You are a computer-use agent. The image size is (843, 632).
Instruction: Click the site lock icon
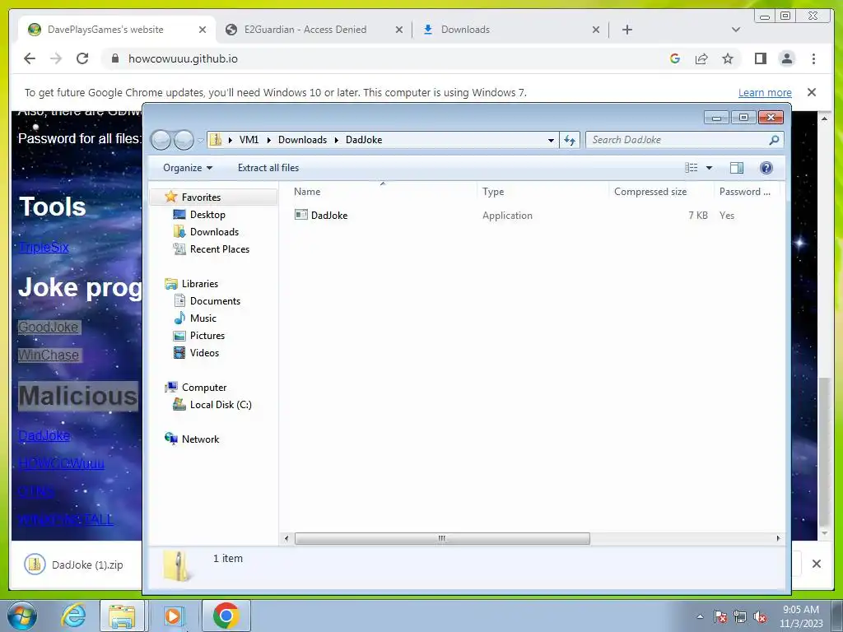115,58
